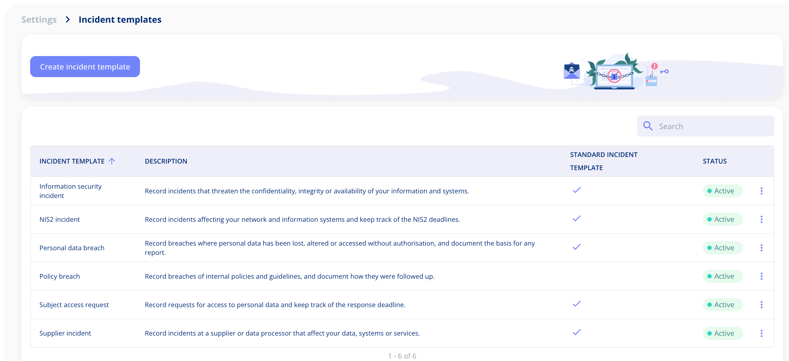
Task: Click the description of the NIS2 incident
Action: click(302, 219)
